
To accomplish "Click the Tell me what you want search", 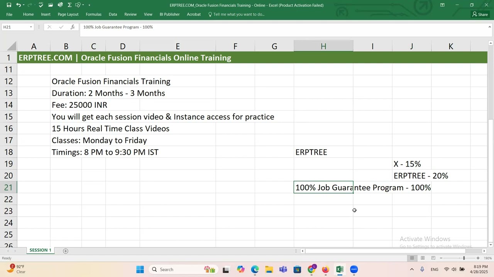I will (236, 14).
